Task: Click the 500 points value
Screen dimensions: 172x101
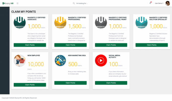Action: (x=73, y=64)
